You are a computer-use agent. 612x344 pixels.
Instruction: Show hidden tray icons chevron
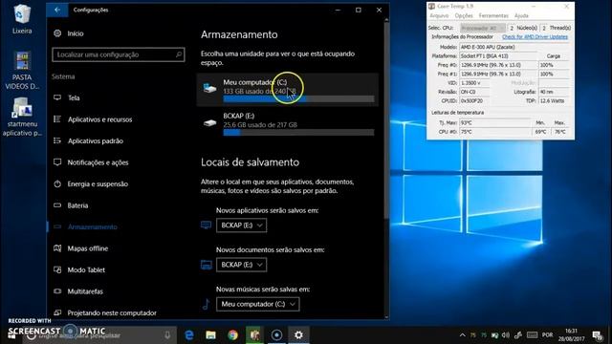tap(463, 335)
